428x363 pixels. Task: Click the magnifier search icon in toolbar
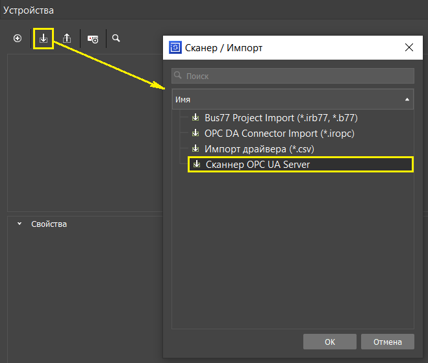(x=116, y=39)
